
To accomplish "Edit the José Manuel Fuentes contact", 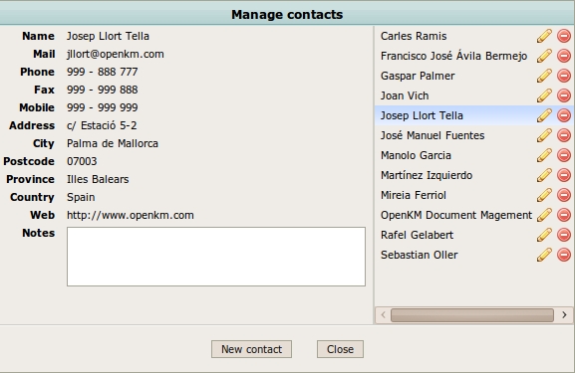I will (544, 135).
